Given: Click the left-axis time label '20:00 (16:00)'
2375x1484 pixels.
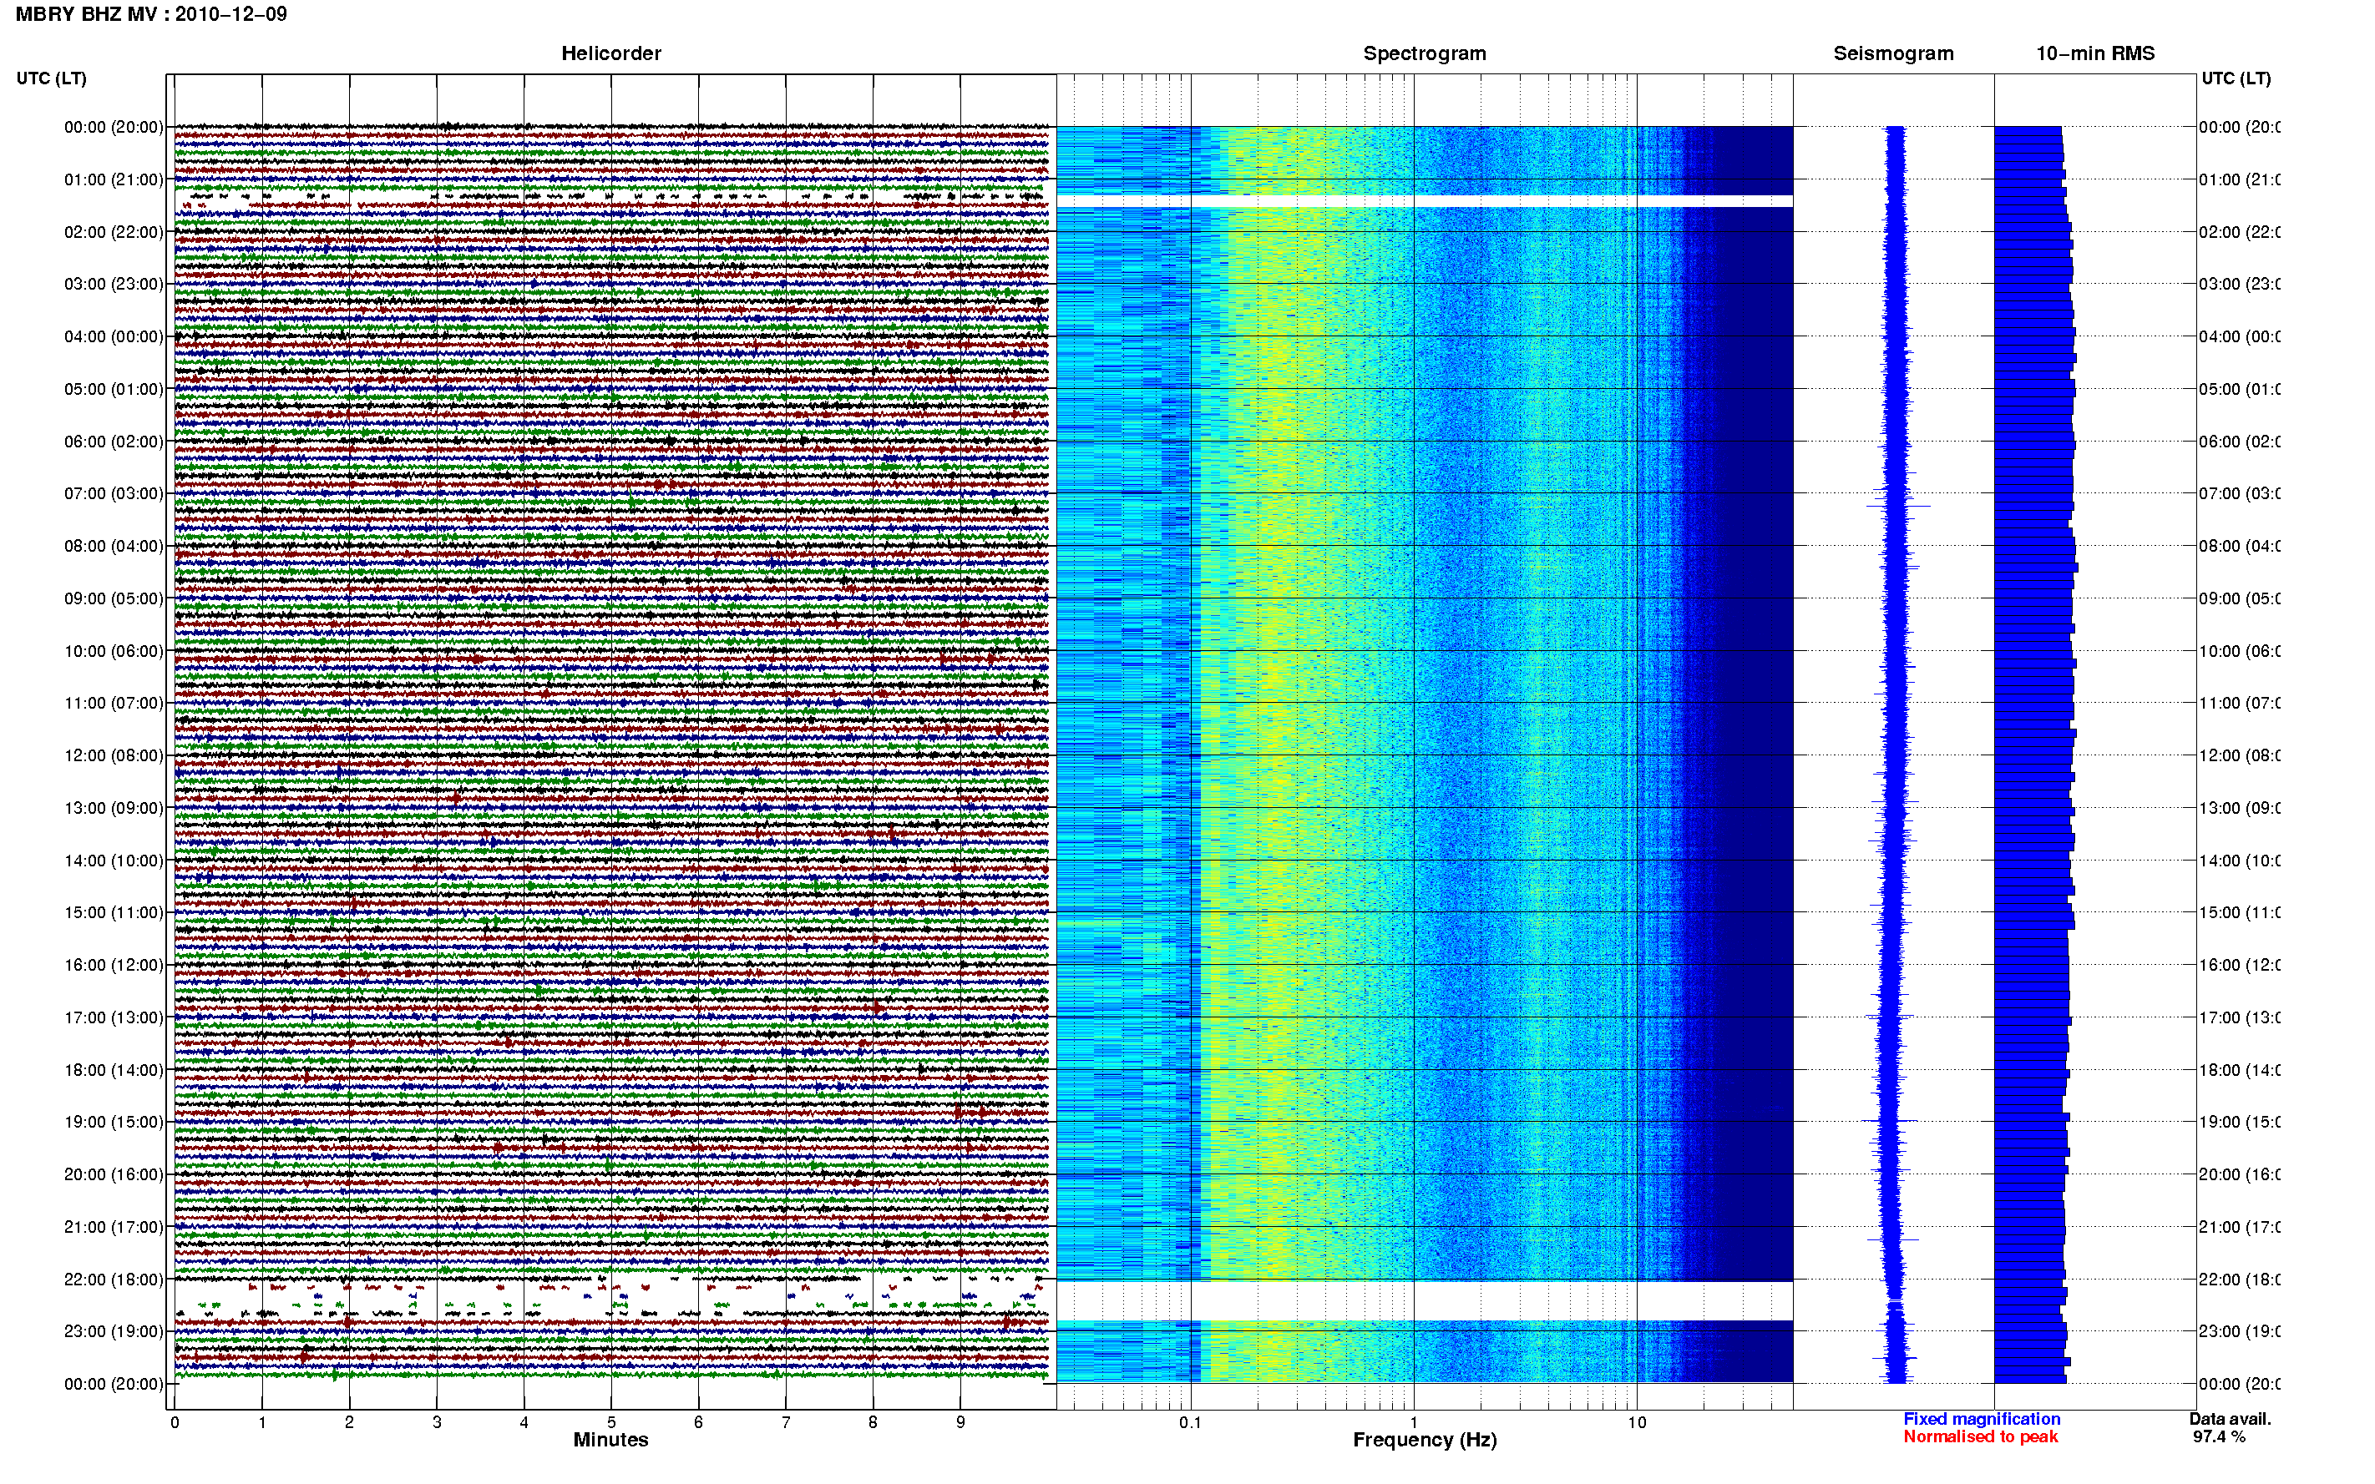Looking at the screenshot, I should click(114, 1174).
